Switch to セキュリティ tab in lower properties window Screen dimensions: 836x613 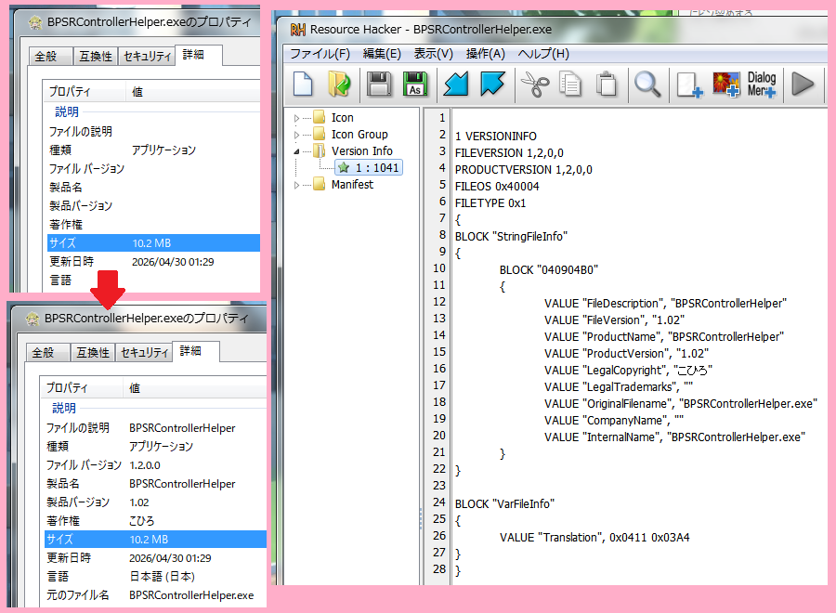[x=145, y=352]
